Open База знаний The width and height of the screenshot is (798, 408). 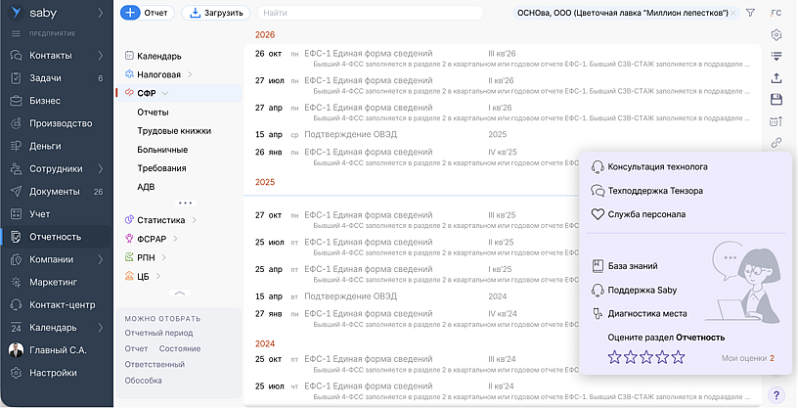632,266
